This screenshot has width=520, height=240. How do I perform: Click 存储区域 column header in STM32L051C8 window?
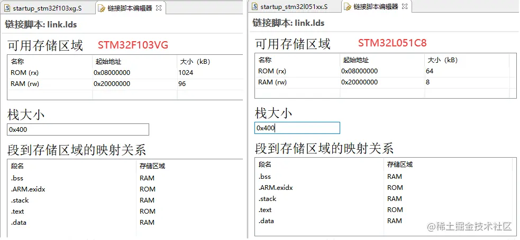click(x=400, y=164)
